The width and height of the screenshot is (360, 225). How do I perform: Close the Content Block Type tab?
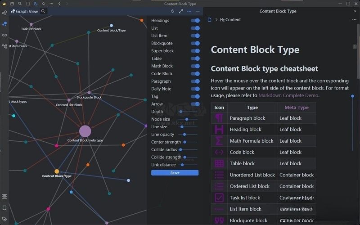tap(355, 11)
